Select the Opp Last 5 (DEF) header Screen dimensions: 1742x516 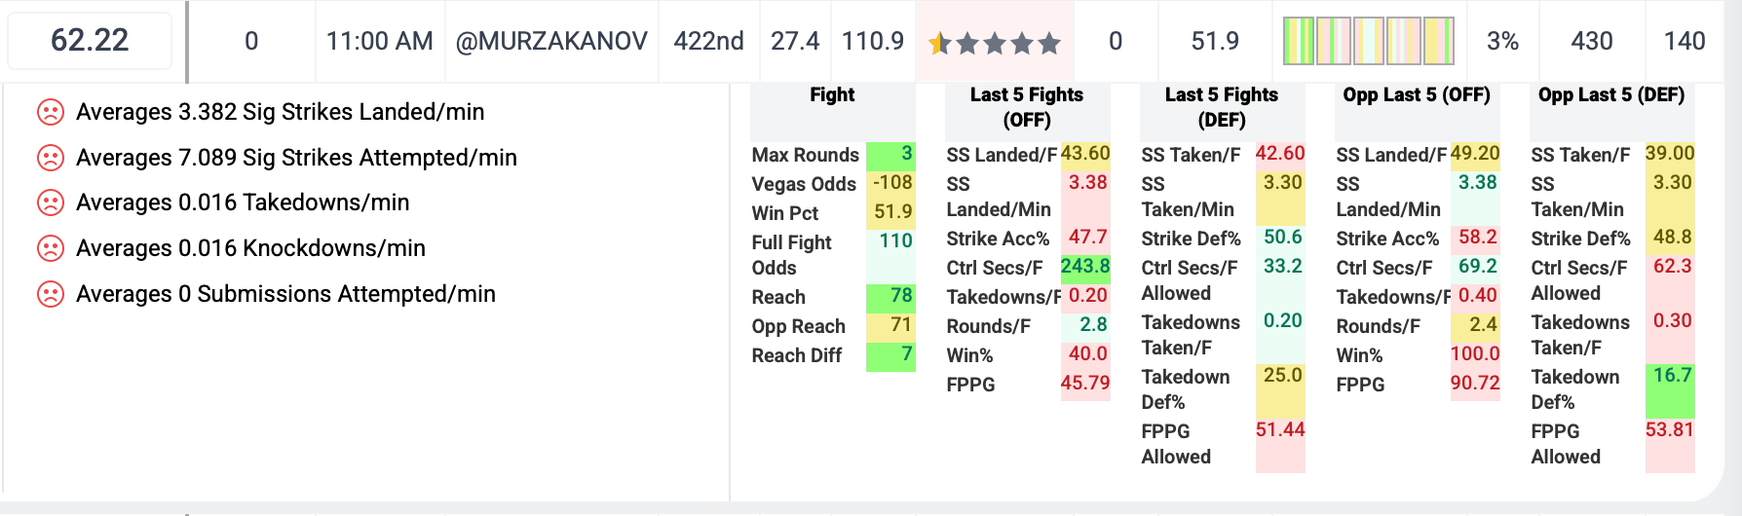point(1611,95)
